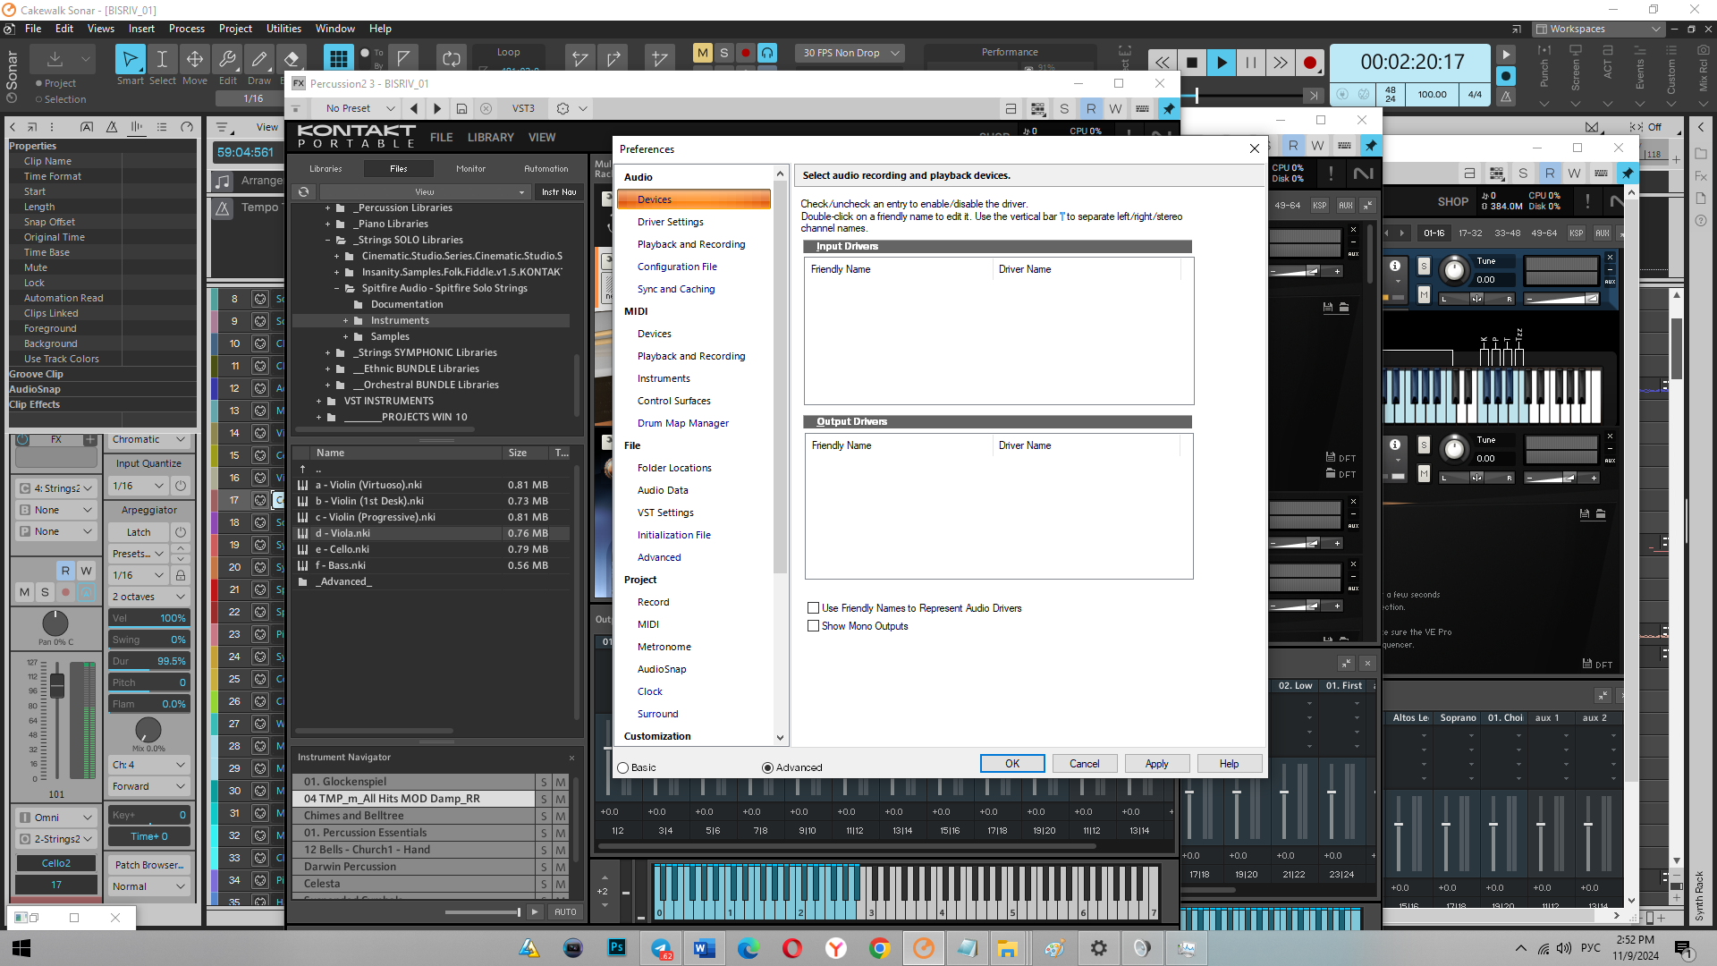1717x966 pixels.
Task: Open Audio Playback and Recording preferences
Action: [691, 244]
